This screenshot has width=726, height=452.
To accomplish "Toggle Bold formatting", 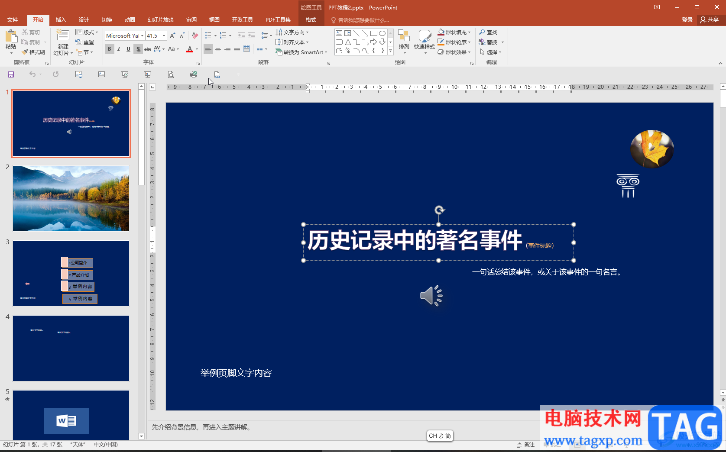I will [x=109, y=49].
